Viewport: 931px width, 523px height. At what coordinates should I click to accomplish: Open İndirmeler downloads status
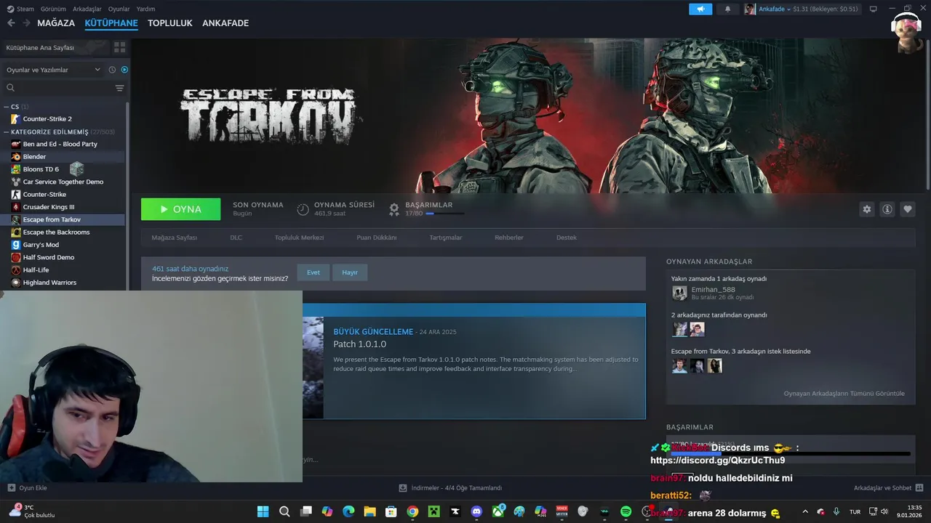point(451,487)
